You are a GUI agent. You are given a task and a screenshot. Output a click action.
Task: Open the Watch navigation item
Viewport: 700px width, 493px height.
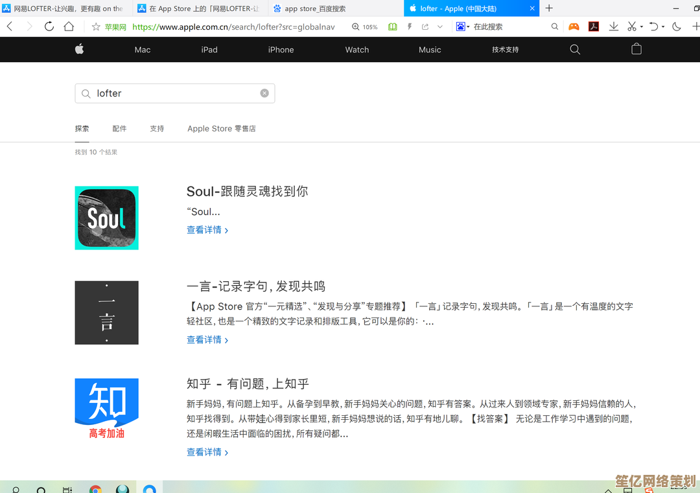coord(357,49)
